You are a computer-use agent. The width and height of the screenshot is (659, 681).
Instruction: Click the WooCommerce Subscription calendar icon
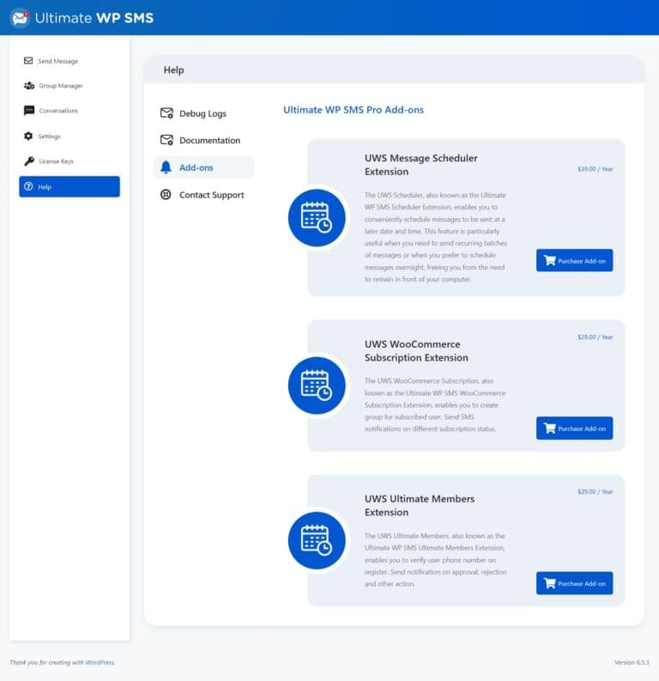317,386
